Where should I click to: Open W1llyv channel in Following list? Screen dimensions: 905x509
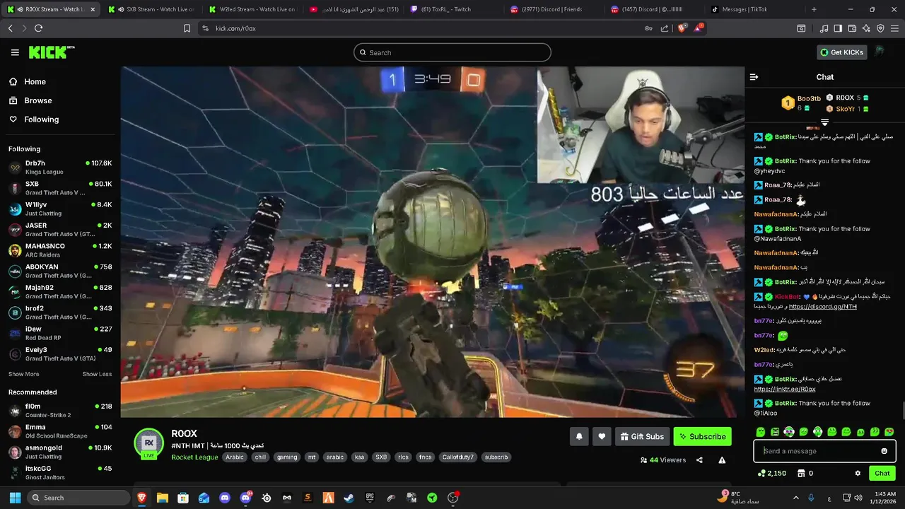(59, 209)
